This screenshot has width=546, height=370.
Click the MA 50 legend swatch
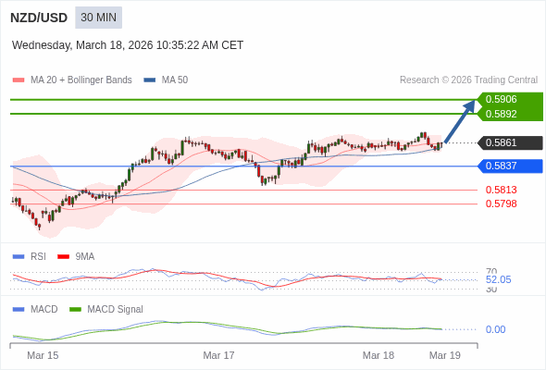[x=149, y=80]
